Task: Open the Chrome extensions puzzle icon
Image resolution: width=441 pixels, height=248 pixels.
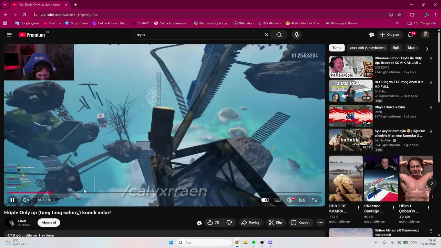Action: (412, 14)
